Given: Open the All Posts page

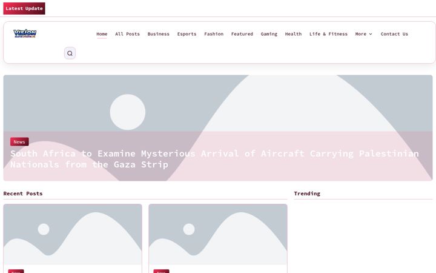Looking at the screenshot, I should 127,34.
